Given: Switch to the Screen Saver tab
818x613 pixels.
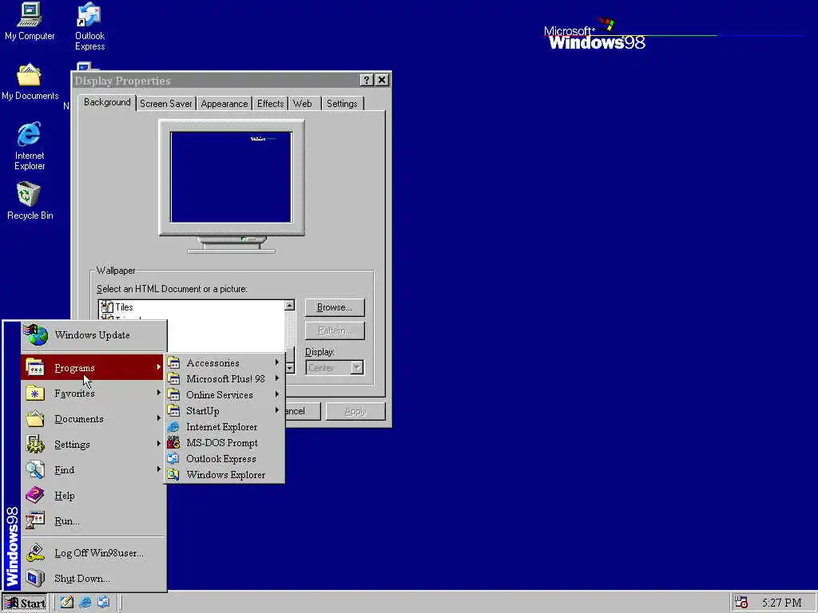Looking at the screenshot, I should [166, 104].
